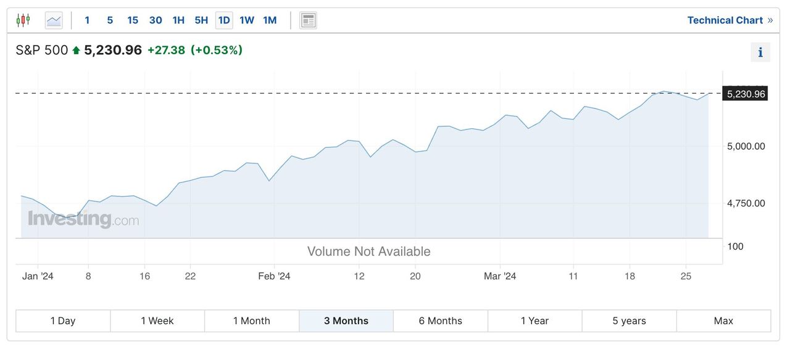Viewport: 790px width, 347px height.
Task: Show the 1 Month range
Action: click(x=252, y=320)
